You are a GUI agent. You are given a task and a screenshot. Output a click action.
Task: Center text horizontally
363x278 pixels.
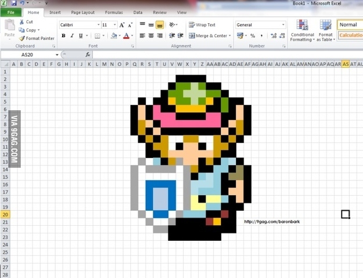tap(151, 35)
